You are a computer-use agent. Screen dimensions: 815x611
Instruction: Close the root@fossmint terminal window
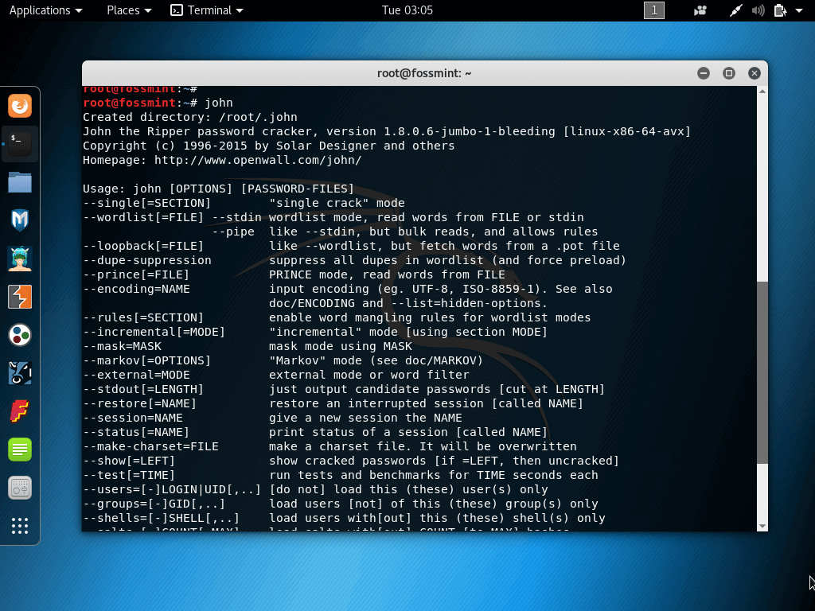click(x=755, y=73)
